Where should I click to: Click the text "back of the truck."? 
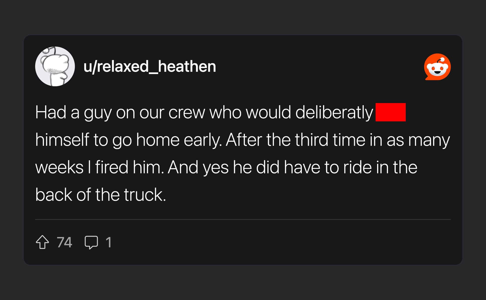pyautogui.click(x=101, y=195)
